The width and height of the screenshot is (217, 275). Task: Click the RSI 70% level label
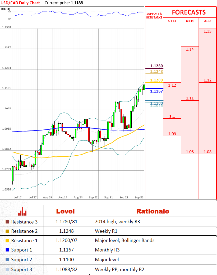pyautogui.click(x=10, y=12)
